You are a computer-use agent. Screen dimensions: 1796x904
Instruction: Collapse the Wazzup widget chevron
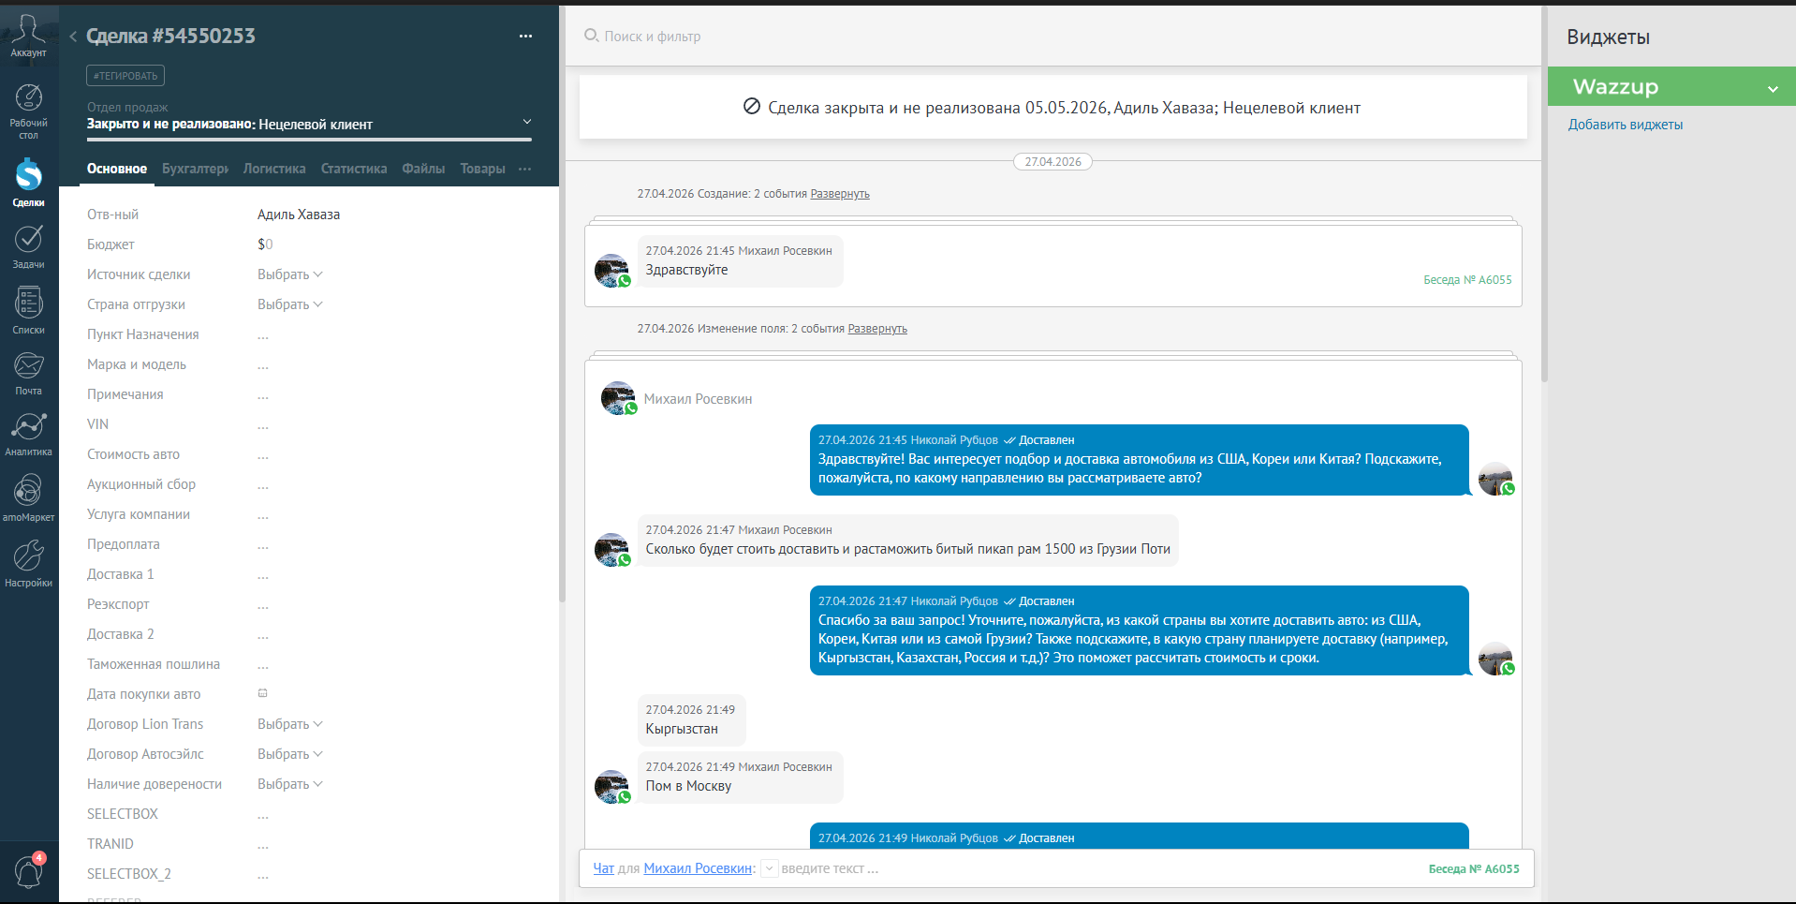[x=1773, y=88]
